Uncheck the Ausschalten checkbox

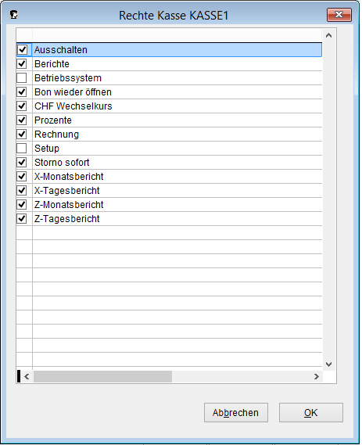22,50
